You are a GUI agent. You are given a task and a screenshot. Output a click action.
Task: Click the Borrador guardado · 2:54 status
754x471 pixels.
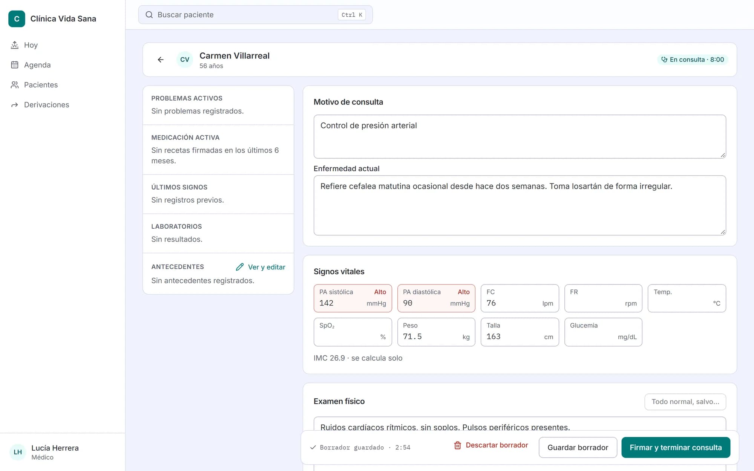[x=360, y=448]
